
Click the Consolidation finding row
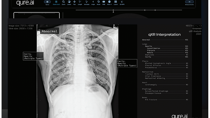(x=167, y=48)
